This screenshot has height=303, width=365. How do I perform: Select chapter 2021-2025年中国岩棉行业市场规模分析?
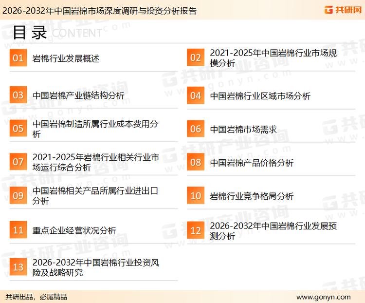click(x=274, y=58)
